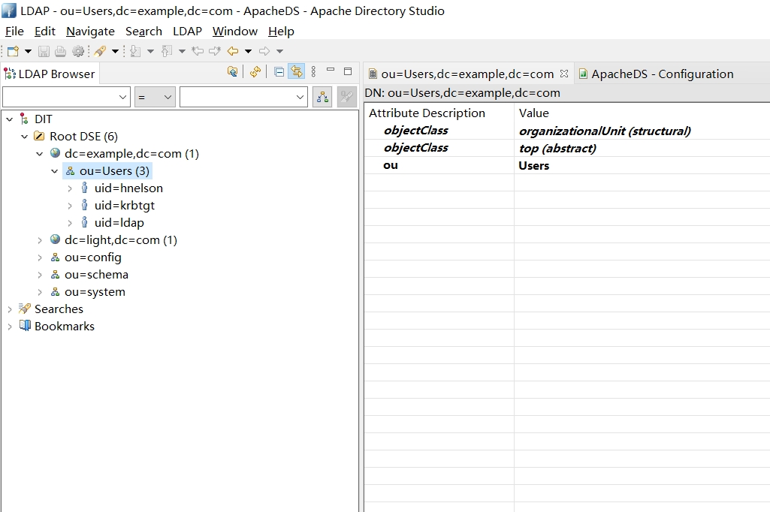Open the filter operator '=' dropdown
The height and width of the screenshot is (512, 770).
coord(155,97)
